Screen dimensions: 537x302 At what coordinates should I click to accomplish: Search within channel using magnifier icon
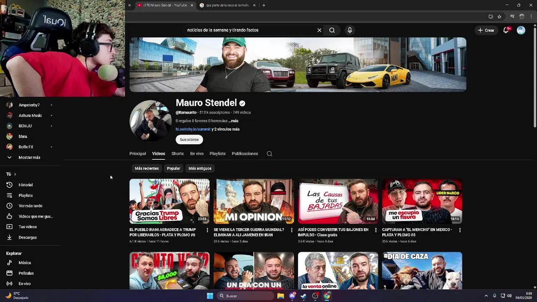pyautogui.click(x=269, y=154)
